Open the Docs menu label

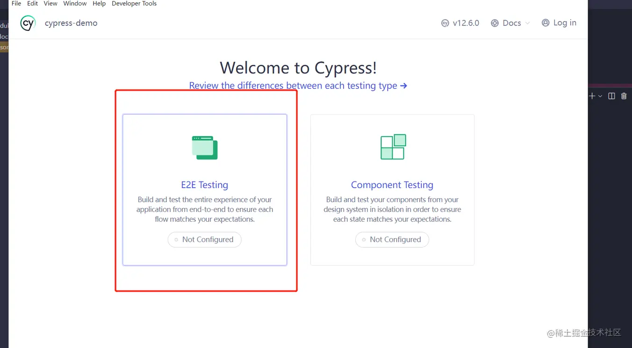[512, 23]
